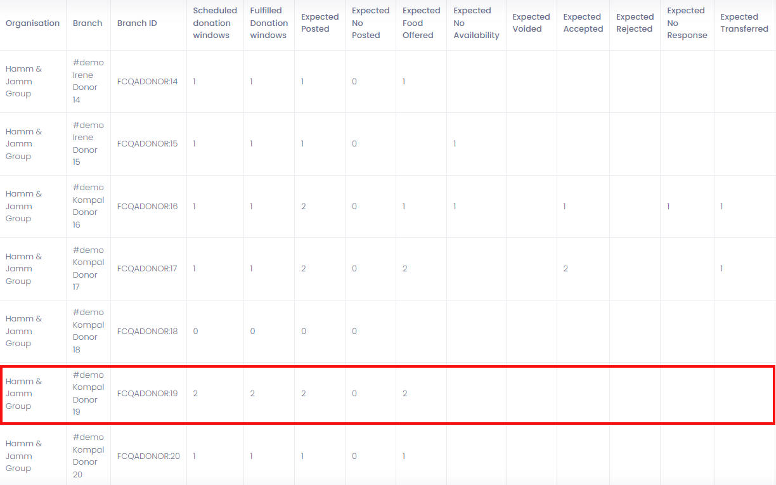This screenshot has width=776, height=485.
Task: Click branch #demo Kompal Donor 17
Action: (88, 269)
